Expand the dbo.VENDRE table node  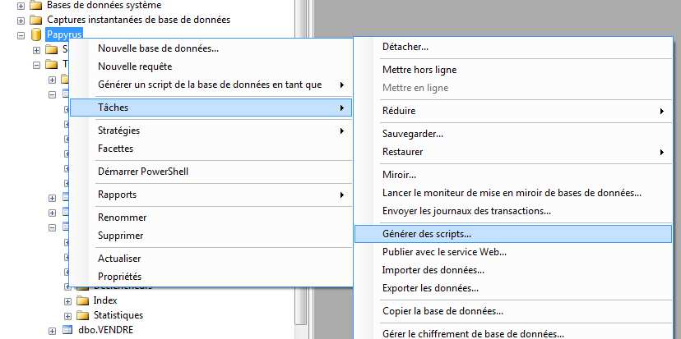pyautogui.click(x=52, y=330)
